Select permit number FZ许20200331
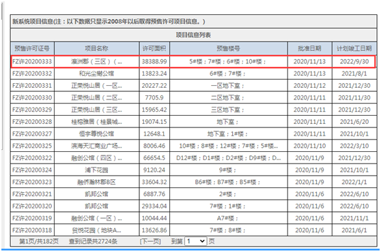Screen dimensions: 381x252 point(32,86)
